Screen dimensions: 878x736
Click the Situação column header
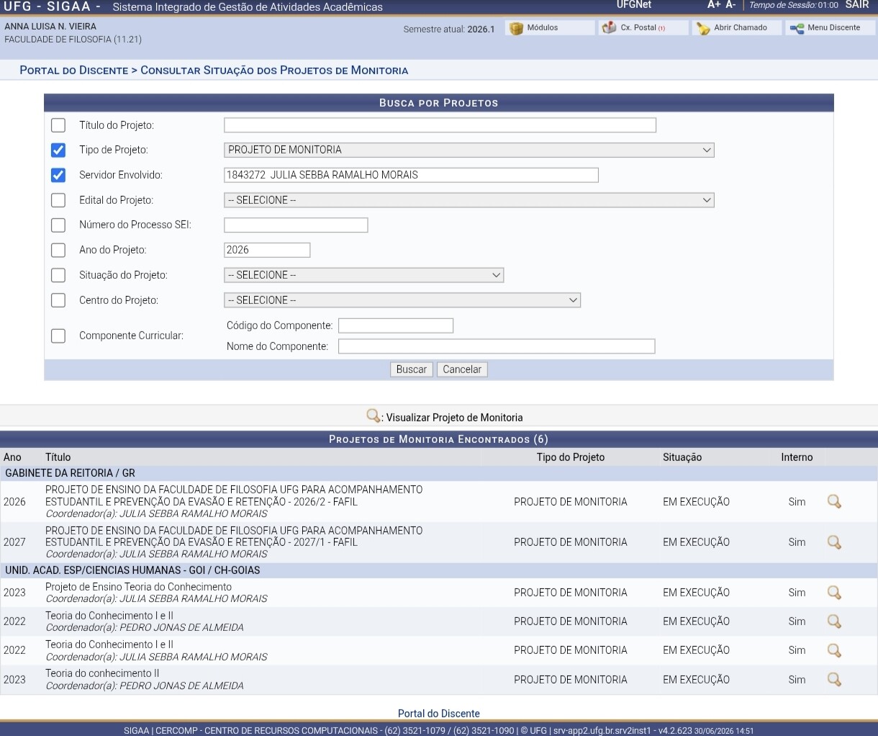682,457
